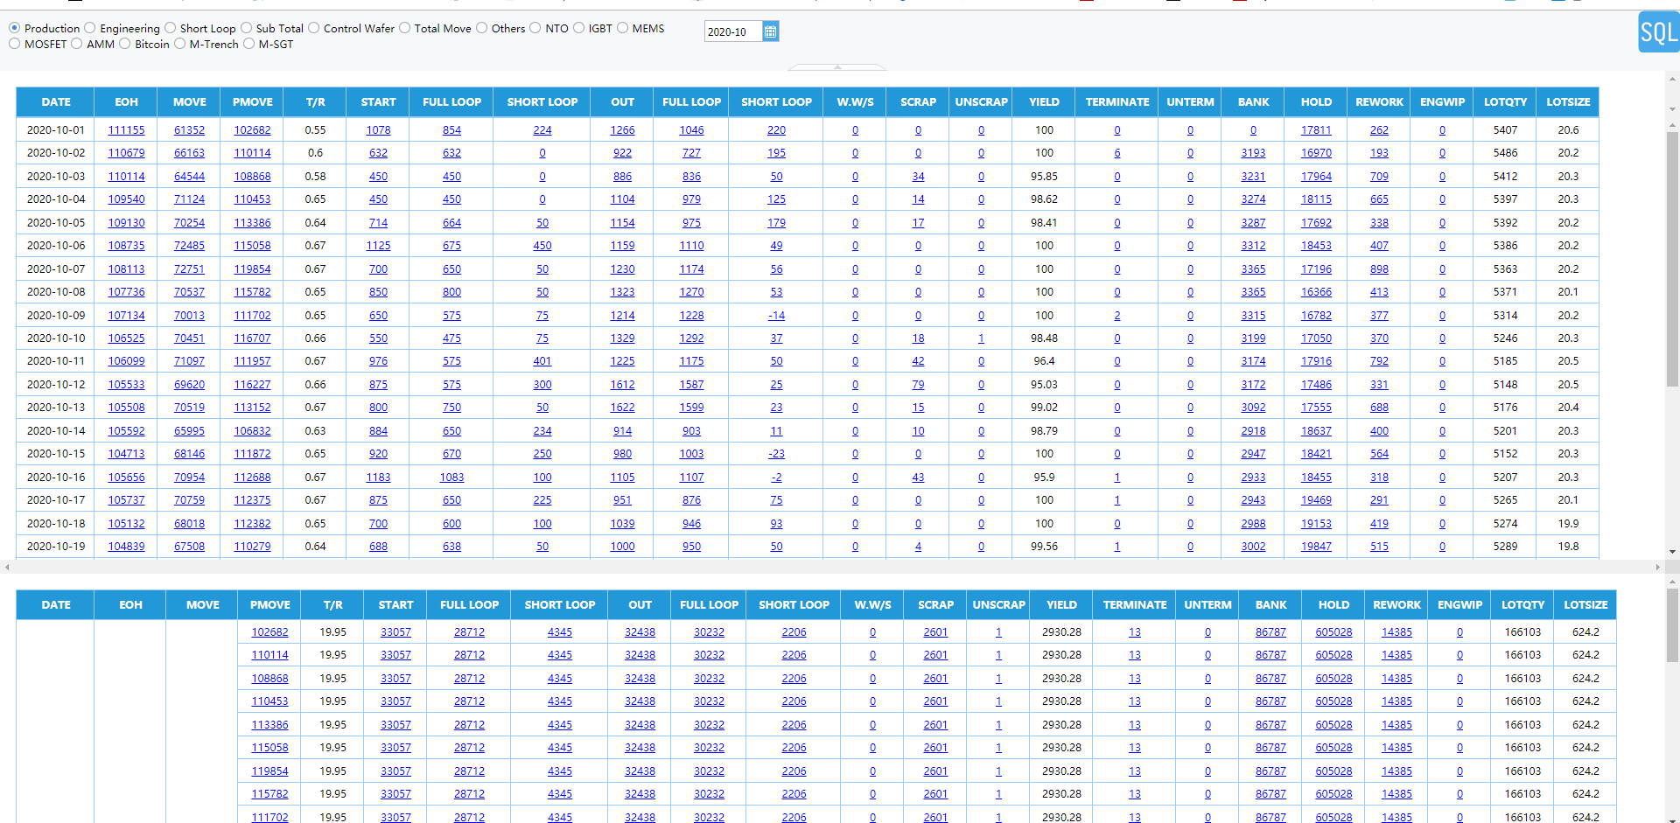Open PMOVE 119854 in bottom table
Viewport: 1680px width, 823px height.
point(269,771)
